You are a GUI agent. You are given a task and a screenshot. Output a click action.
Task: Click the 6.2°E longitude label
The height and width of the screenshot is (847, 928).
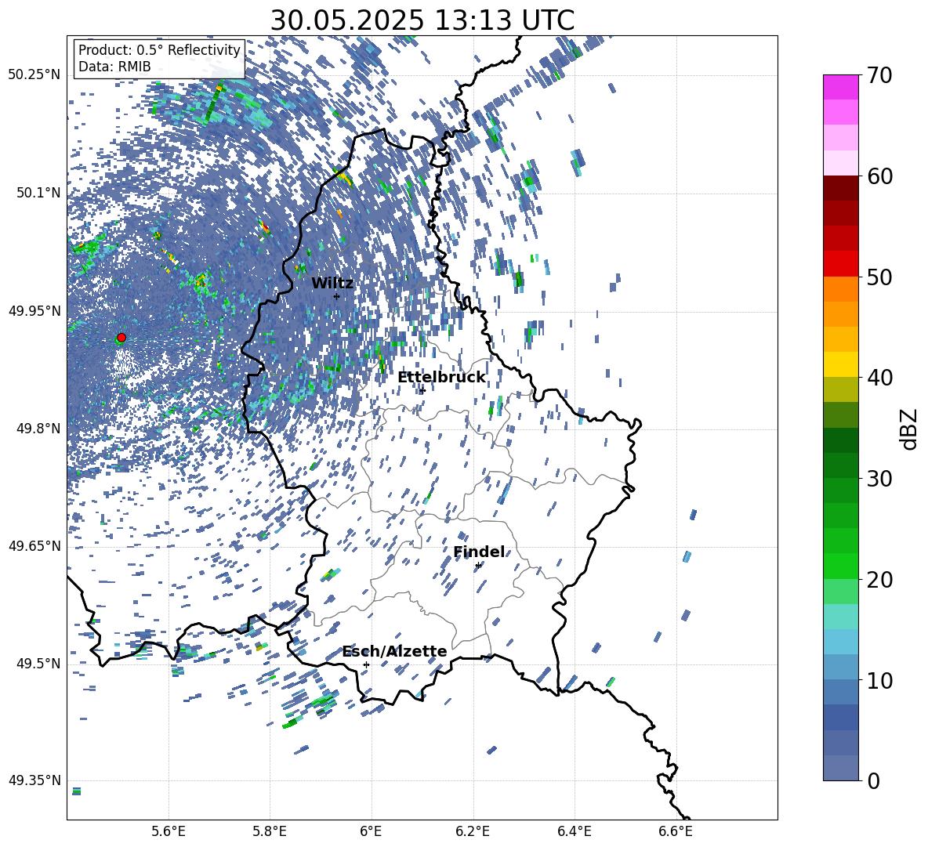473,831
